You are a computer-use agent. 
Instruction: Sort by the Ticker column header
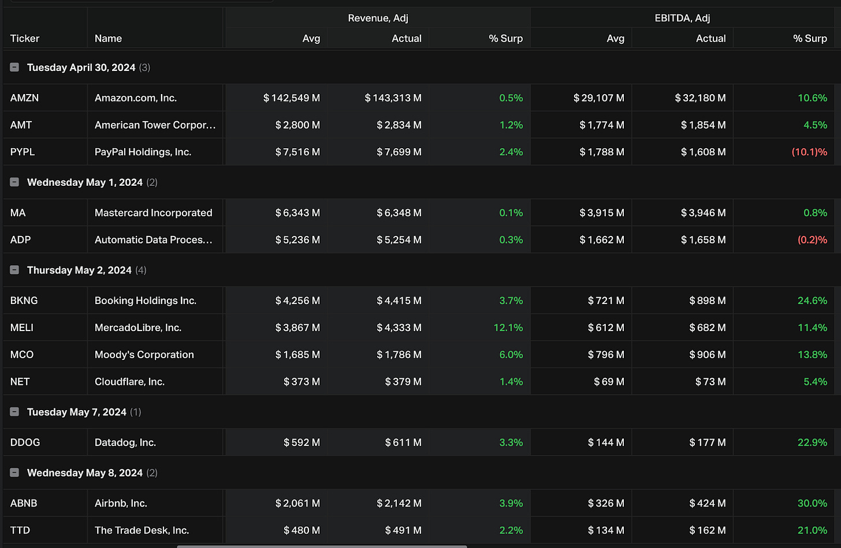[x=25, y=39]
